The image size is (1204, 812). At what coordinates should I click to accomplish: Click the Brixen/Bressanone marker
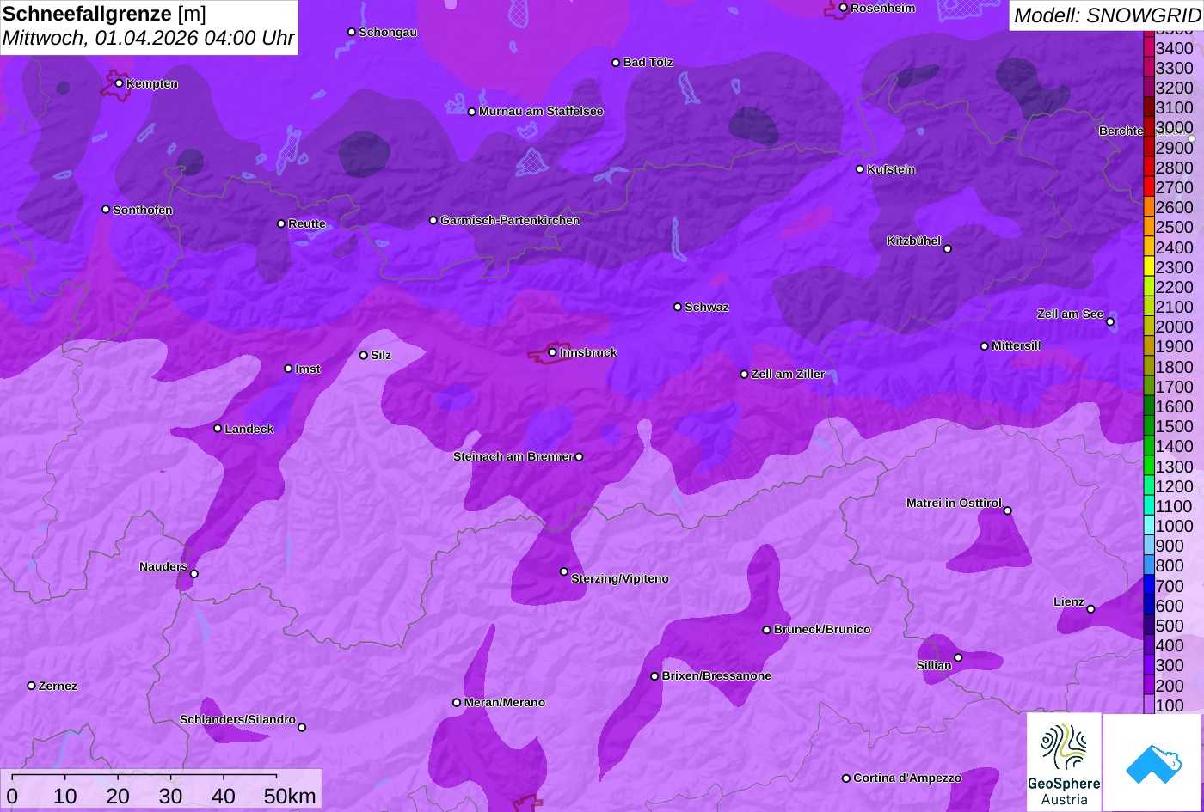coord(654,676)
